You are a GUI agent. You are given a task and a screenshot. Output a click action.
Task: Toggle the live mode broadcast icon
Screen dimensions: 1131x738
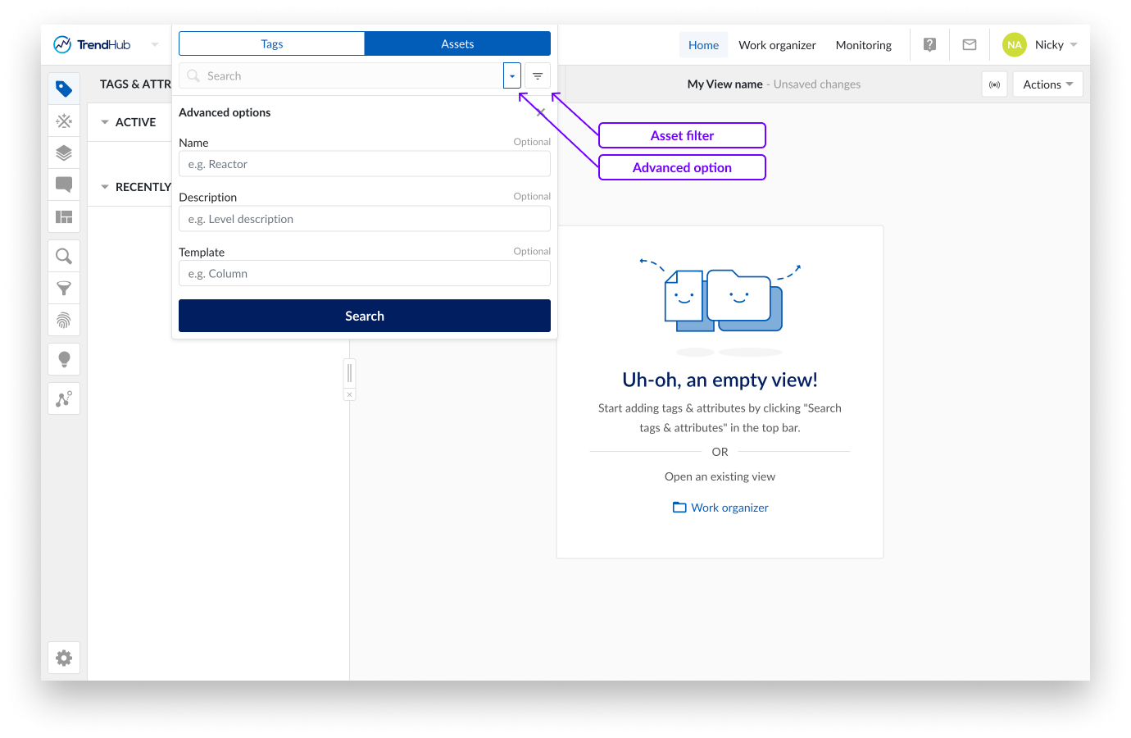(994, 84)
